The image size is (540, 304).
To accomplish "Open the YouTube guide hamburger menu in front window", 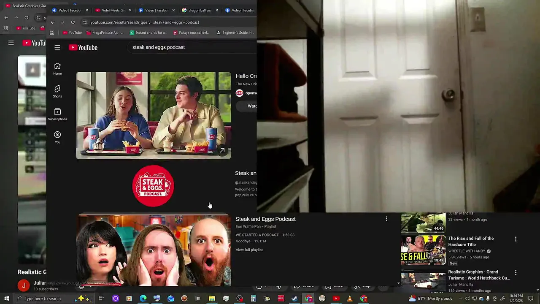I will coord(57,47).
